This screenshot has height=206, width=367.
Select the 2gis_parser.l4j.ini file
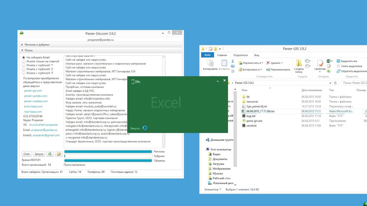pos(257,106)
